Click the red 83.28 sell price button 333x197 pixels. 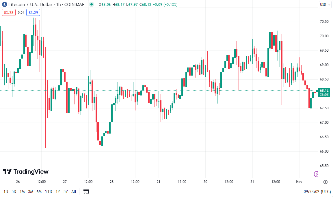[x=9, y=12]
